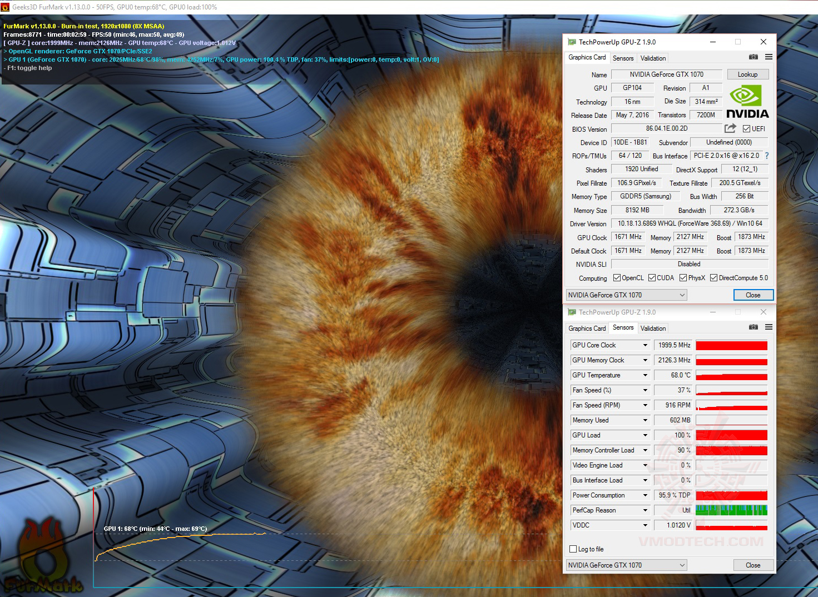The height and width of the screenshot is (597, 818).
Task: Click the Memory Size value 8192 MB
Action: coord(637,210)
